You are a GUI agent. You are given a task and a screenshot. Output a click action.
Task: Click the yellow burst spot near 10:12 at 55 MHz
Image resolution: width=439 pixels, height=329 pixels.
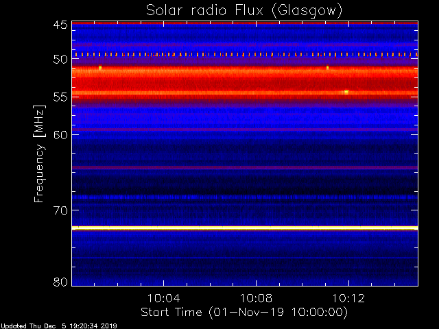(x=346, y=92)
